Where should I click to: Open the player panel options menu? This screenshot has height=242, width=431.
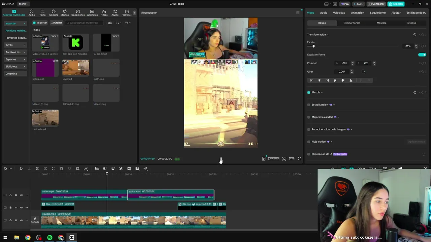point(298,13)
